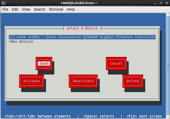The height and width of the screenshot is (119, 170).
Task: Open the Terminal menu
Action: click(x=56, y=9)
